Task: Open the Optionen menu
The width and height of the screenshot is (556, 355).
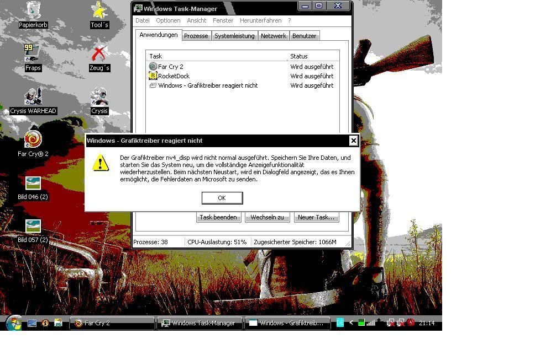Action: coord(168,20)
